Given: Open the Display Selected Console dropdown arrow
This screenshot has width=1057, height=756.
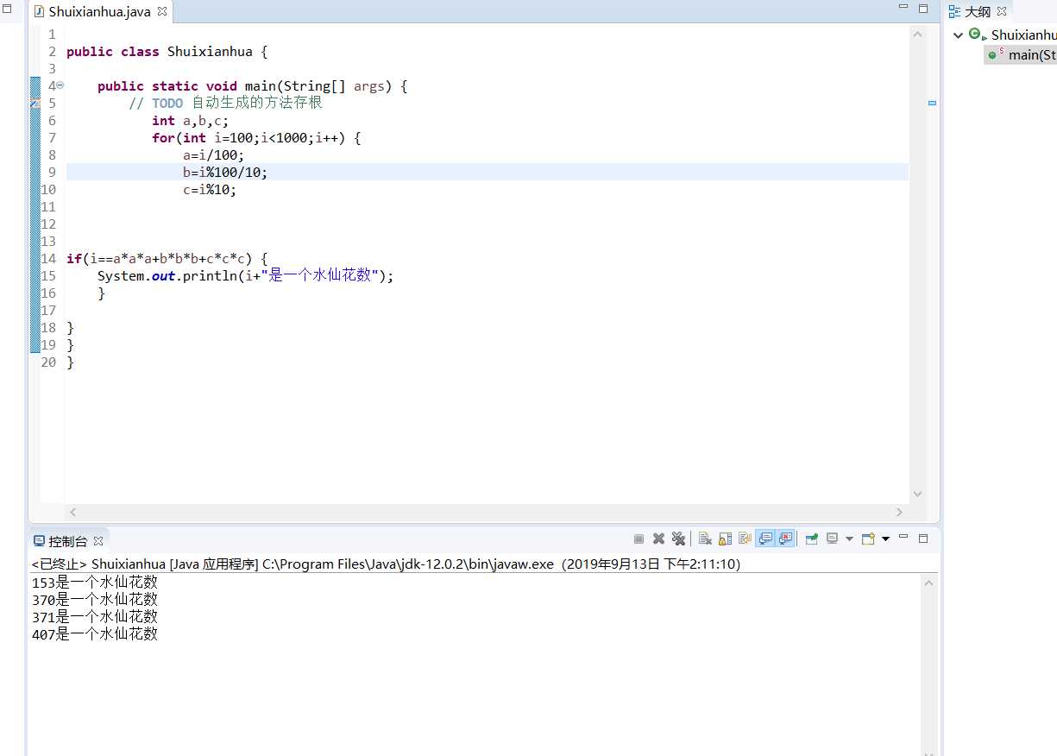Looking at the screenshot, I should (849, 539).
